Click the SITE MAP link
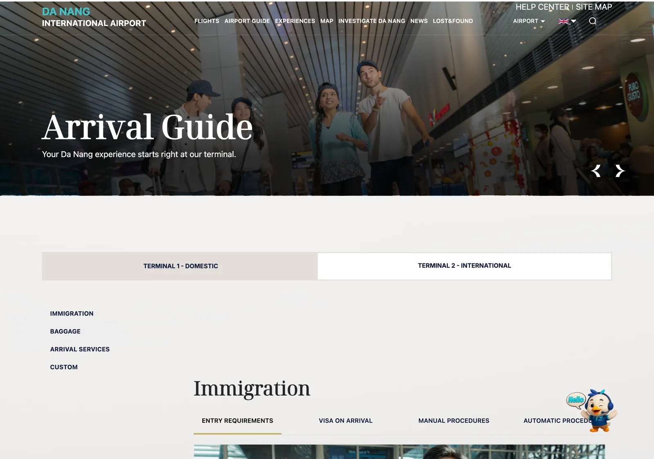This screenshot has width=654, height=459. 594,7
